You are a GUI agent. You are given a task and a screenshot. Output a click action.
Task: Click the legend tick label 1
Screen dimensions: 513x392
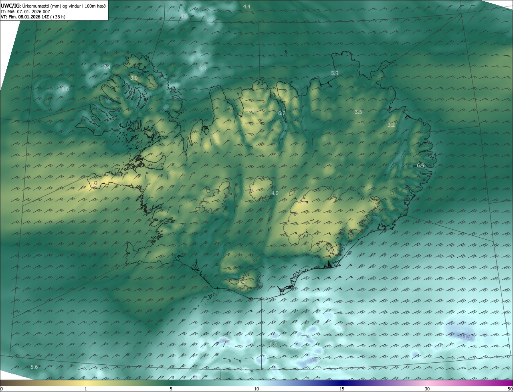[86, 389]
